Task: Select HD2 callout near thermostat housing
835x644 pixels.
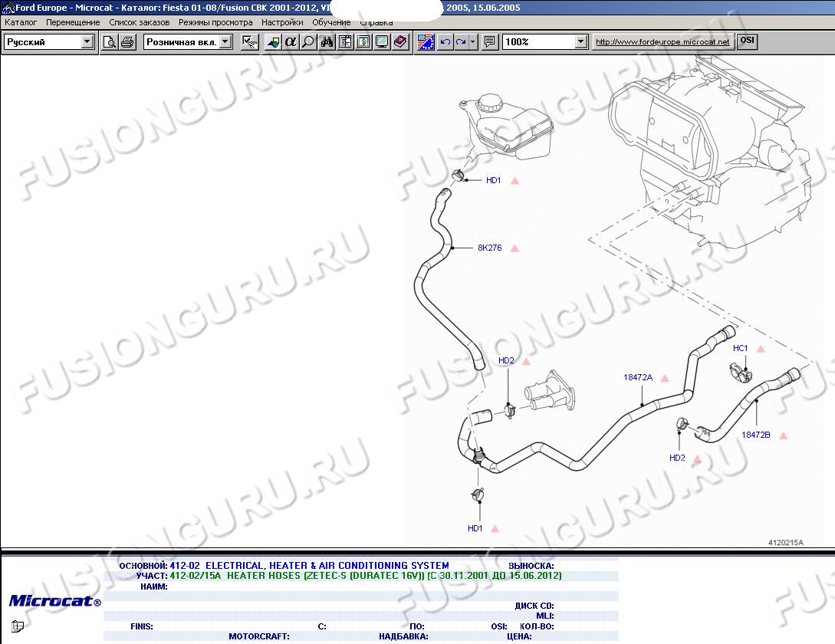Action: click(506, 360)
